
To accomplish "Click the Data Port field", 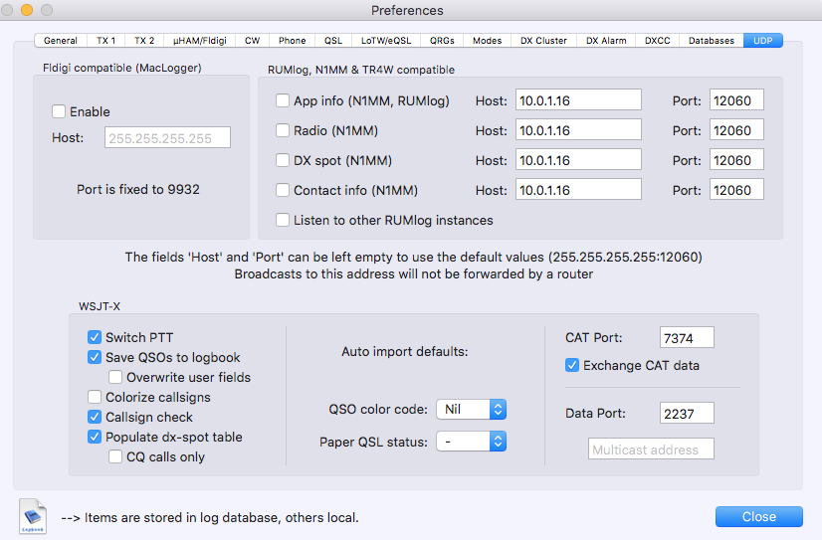I will pos(686,412).
